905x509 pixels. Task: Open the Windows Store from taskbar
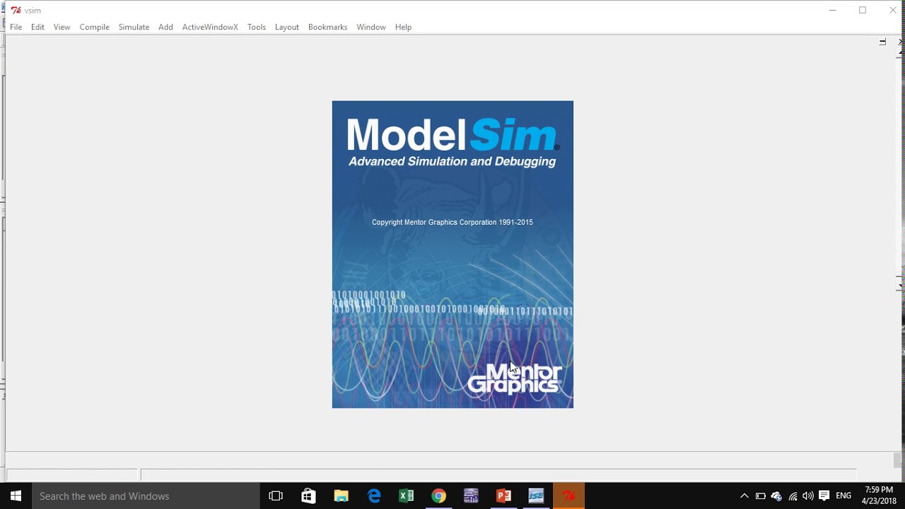308,496
